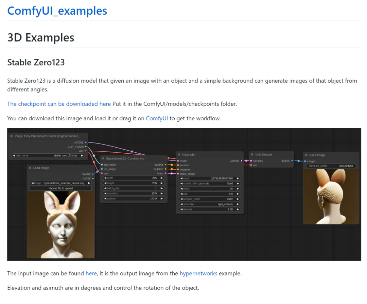Decrease azimuth with its left arrow
This screenshot has height=304, width=367.
[x=105, y=199]
